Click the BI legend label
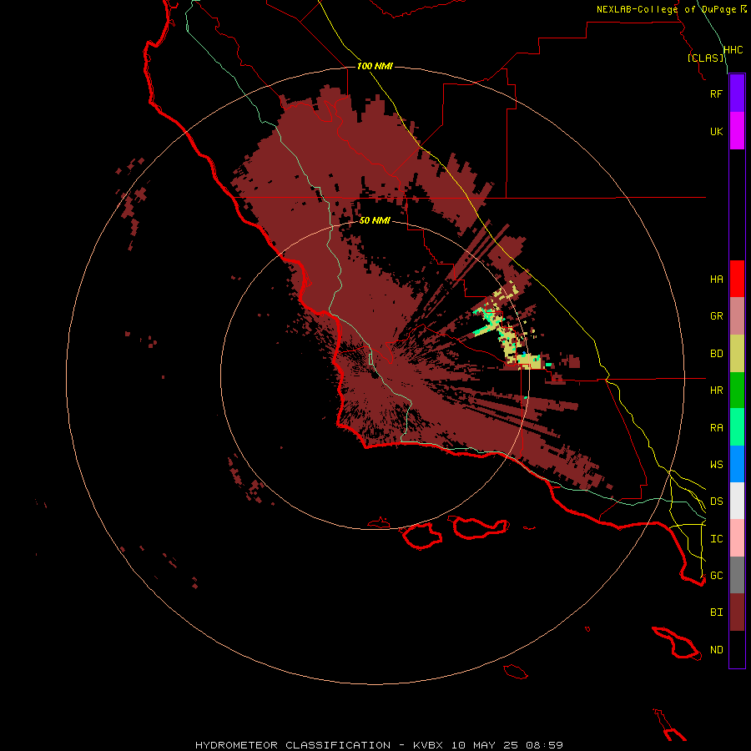Image resolution: width=751 pixels, height=751 pixels. pos(716,612)
